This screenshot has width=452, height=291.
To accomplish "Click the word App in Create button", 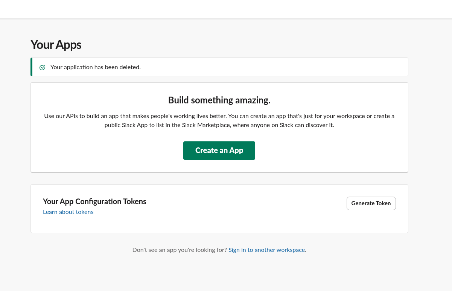I will click(x=236, y=150).
